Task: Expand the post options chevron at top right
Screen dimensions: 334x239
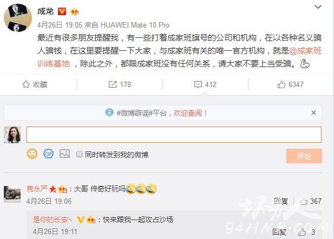Action: pos(318,7)
